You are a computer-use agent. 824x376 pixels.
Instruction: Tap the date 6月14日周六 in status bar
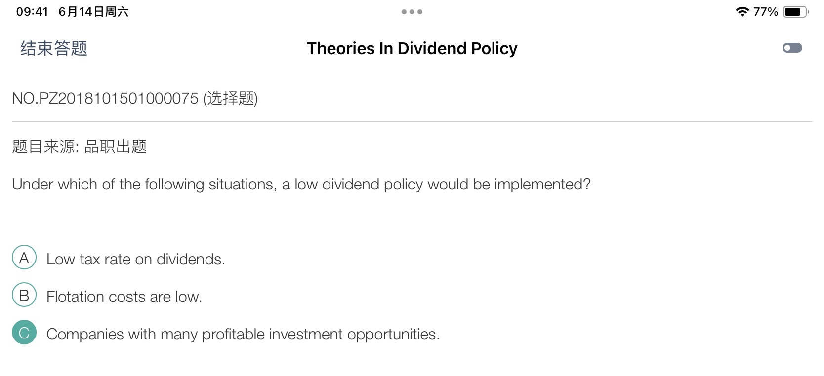[93, 12]
